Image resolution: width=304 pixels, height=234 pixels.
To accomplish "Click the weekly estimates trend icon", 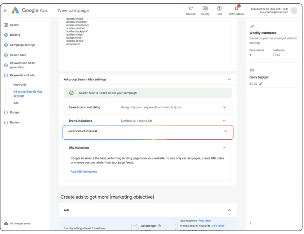I will coord(252,26).
